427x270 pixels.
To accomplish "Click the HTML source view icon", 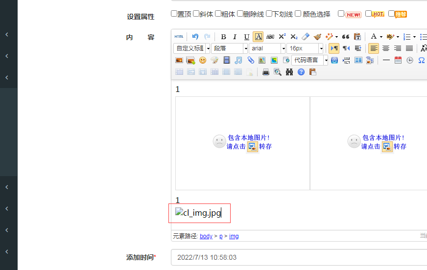I will [x=179, y=37].
